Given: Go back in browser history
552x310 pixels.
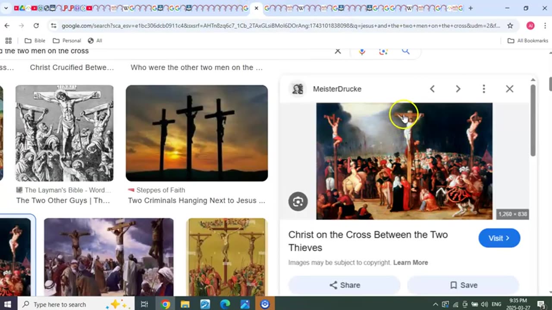Looking at the screenshot, I should point(7,26).
